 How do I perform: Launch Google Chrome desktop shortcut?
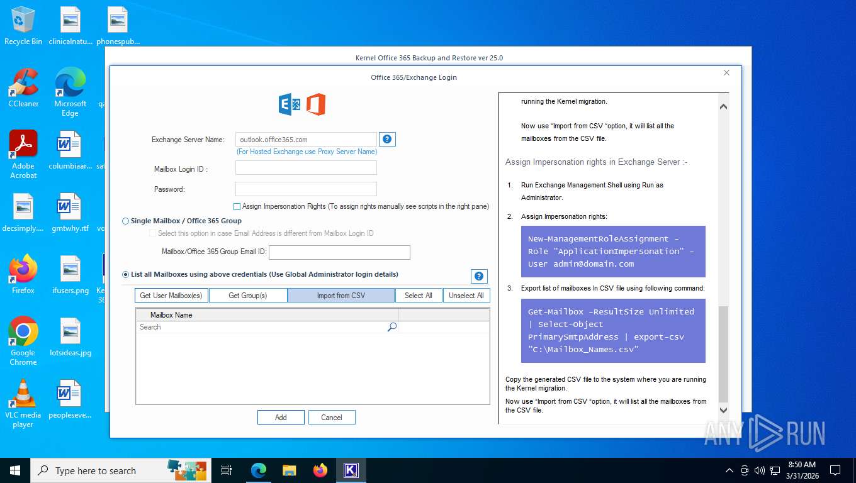tap(23, 341)
